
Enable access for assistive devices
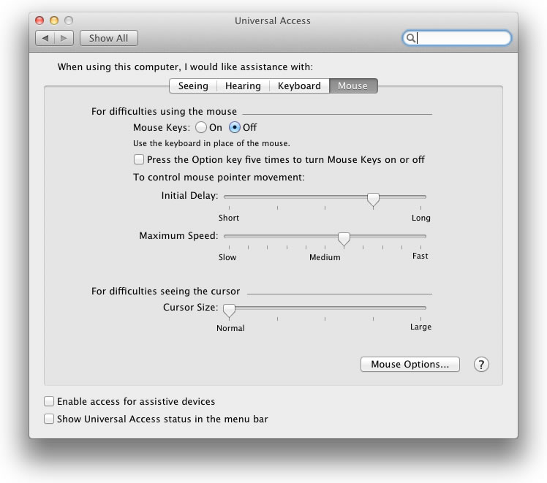49,401
